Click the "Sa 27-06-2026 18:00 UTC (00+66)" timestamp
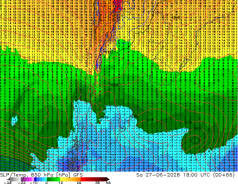Screen dimensions: 238x184 pos(185,175)
